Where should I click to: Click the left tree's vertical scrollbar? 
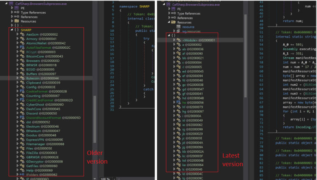[95, 119]
